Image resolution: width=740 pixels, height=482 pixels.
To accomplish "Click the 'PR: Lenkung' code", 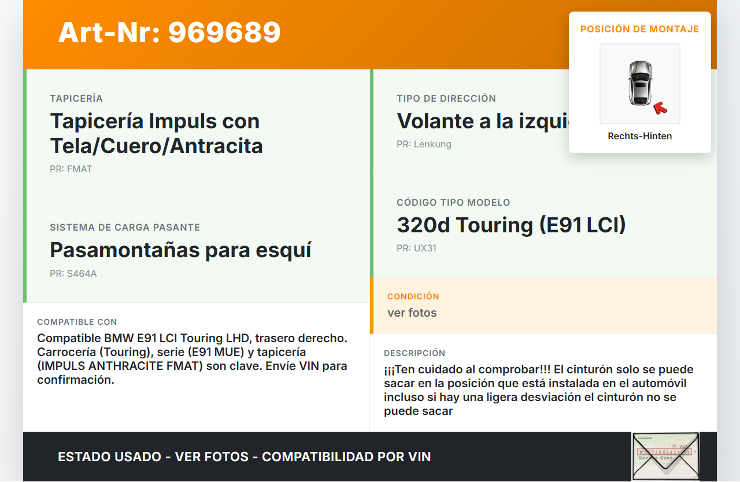I will click(x=424, y=144).
